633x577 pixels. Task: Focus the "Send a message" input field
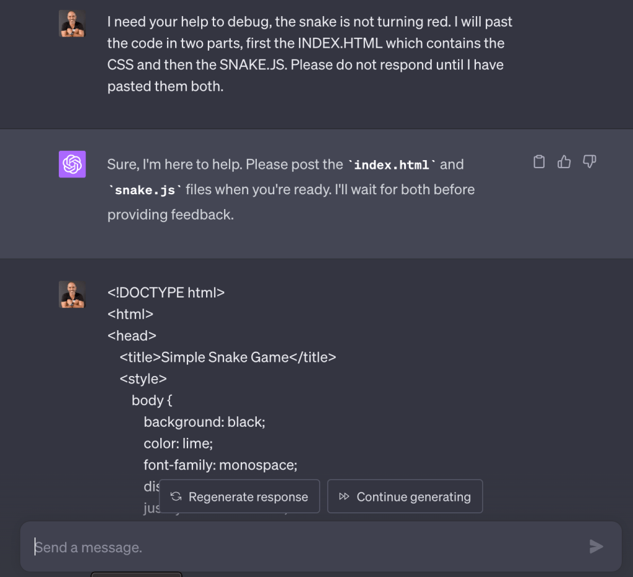(x=303, y=547)
